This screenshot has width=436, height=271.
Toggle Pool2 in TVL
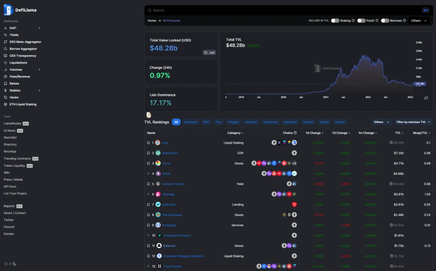(x=361, y=20)
